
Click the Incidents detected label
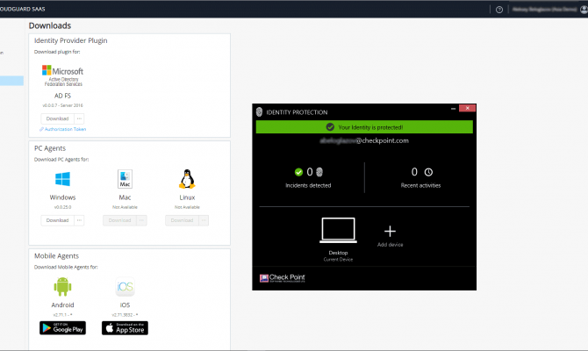tap(308, 185)
